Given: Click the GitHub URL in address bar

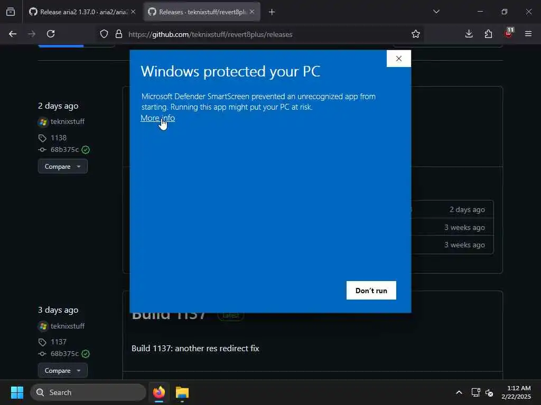Looking at the screenshot, I should tap(210, 34).
